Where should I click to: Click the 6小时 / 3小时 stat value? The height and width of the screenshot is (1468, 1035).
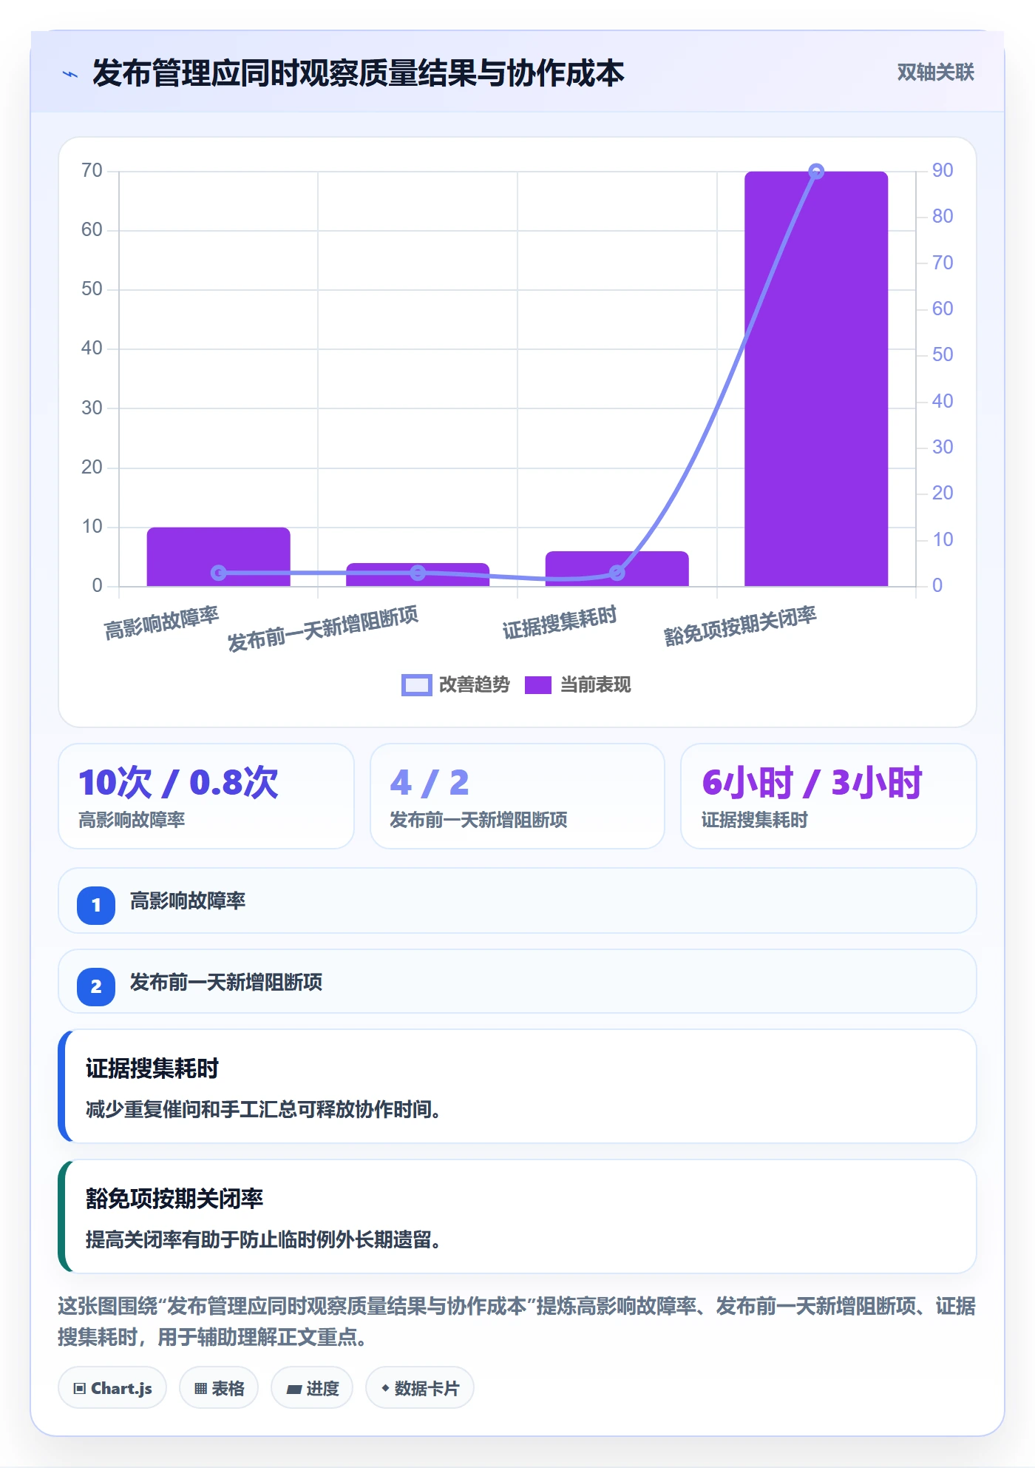[812, 782]
